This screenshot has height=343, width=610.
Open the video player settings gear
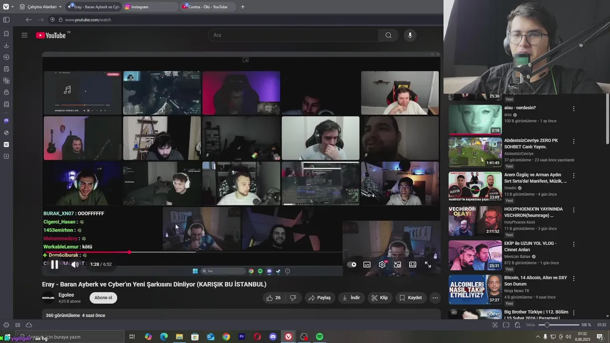[382, 264]
